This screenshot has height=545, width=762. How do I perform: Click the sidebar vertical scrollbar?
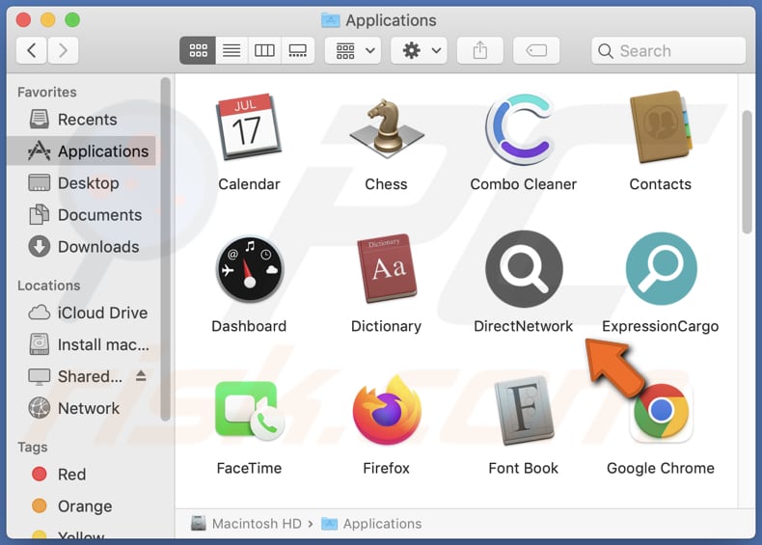[165, 249]
